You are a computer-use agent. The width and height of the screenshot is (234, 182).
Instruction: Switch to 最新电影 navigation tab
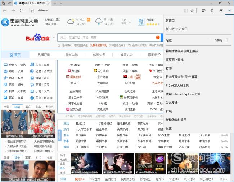(72, 55)
